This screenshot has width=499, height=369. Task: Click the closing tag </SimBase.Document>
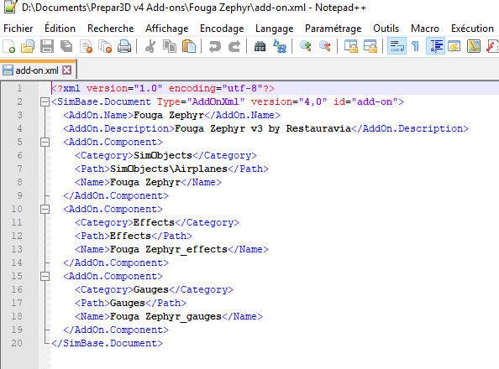(108, 344)
